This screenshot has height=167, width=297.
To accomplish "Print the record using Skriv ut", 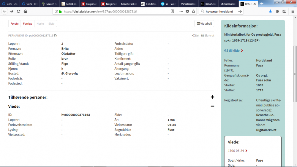I will coord(208,36).
